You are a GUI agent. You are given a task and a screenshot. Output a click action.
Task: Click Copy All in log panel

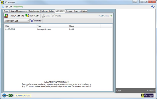pos(151,91)
